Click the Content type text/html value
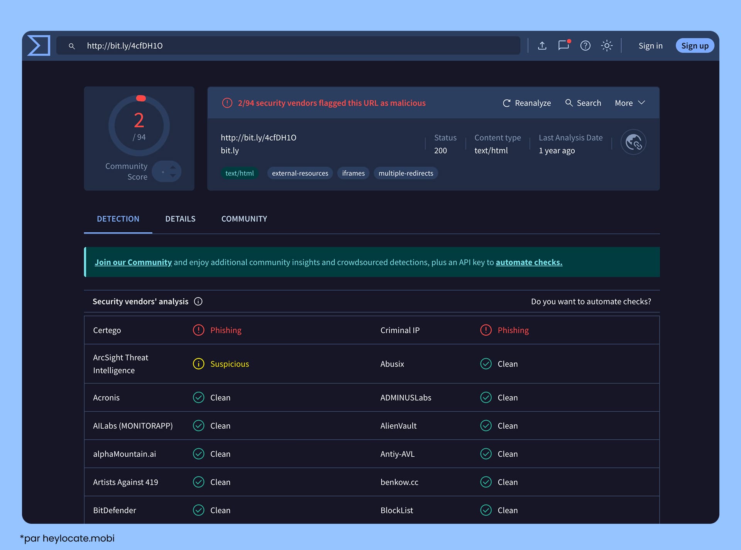The width and height of the screenshot is (741, 550). click(491, 151)
